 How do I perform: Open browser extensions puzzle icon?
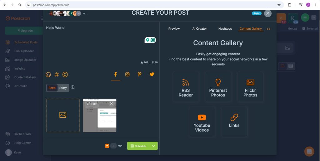290,5
